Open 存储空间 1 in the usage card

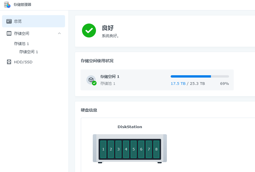(x=110, y=77)
